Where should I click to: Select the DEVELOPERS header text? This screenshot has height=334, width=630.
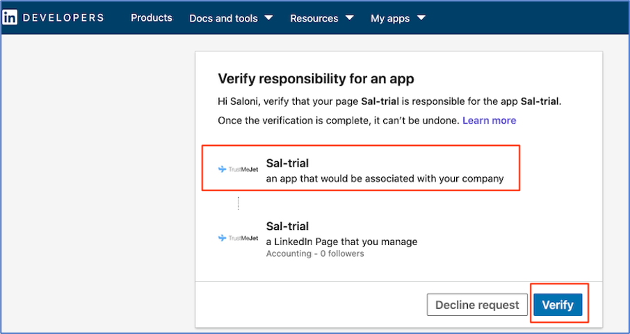click(63, 17)
